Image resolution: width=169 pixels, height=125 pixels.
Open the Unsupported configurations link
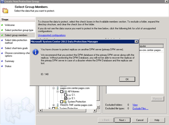(x=52, y=35)
